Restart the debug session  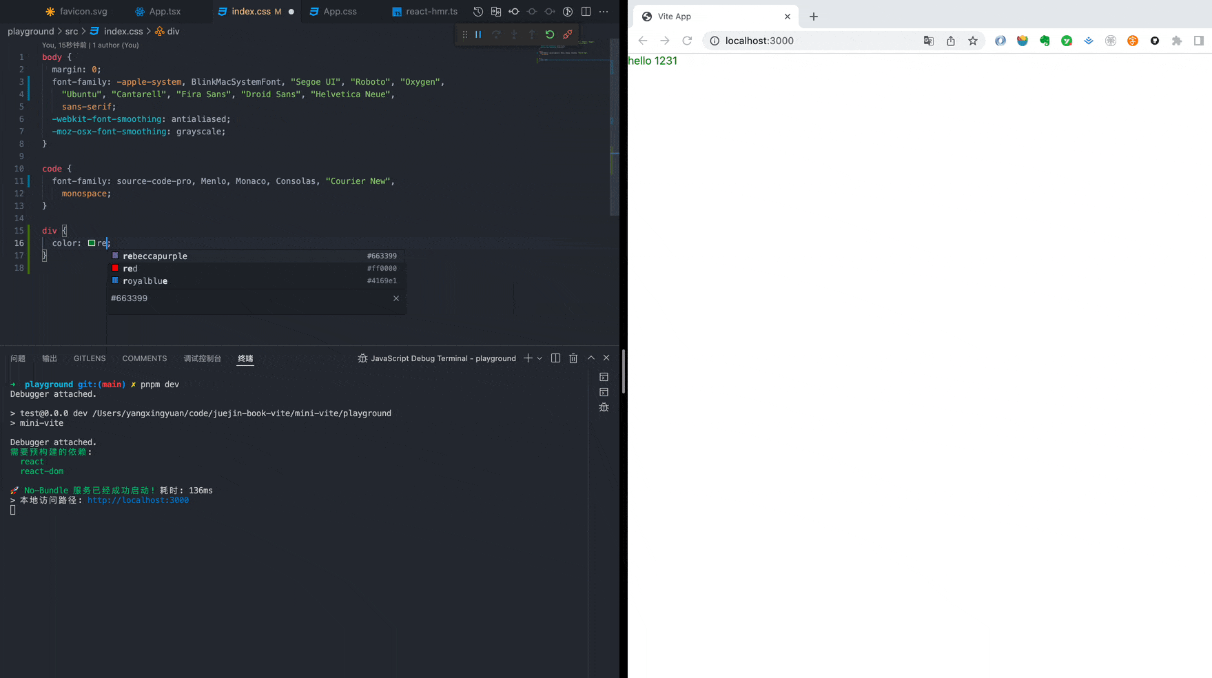[549, 34]
